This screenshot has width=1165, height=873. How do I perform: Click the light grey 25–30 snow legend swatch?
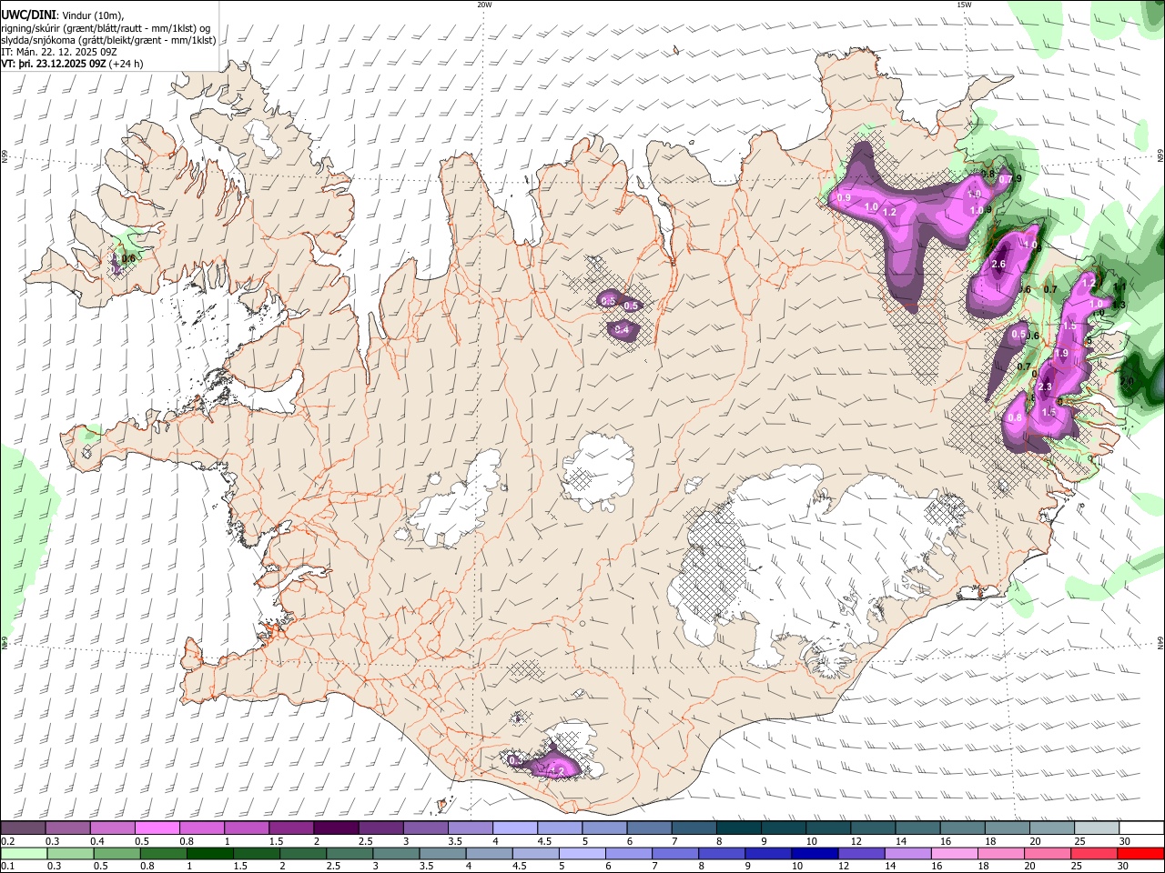click(x=1098, y=828)
